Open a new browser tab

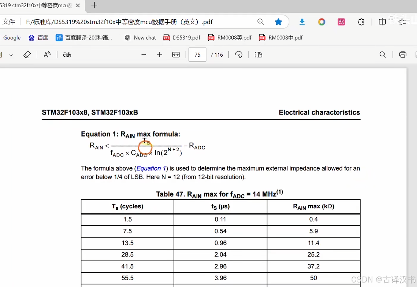click(94, 5)
